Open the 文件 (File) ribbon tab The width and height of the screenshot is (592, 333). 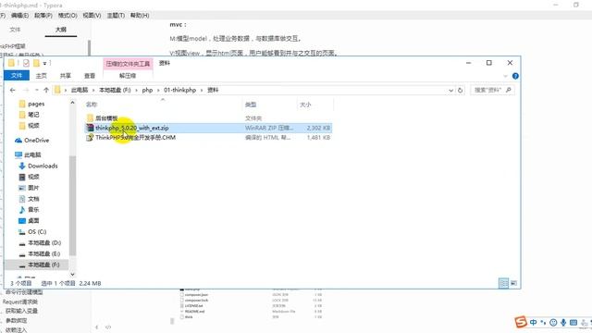(17, 76)
